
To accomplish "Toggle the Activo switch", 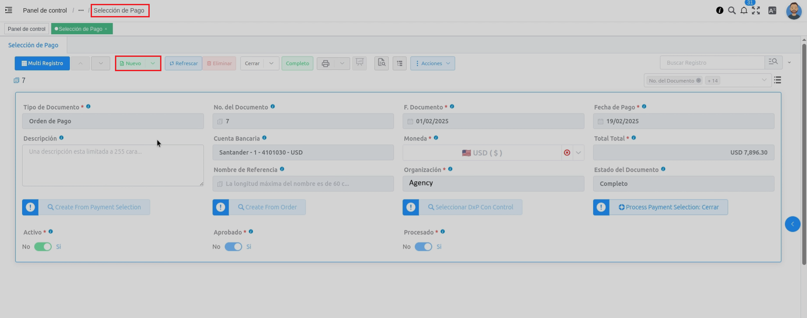I will tap(43, 246).
